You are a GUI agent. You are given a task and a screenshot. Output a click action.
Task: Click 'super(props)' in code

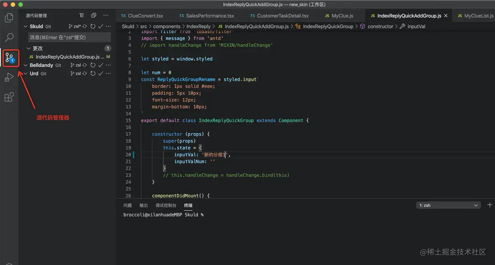tap(179, 141)
